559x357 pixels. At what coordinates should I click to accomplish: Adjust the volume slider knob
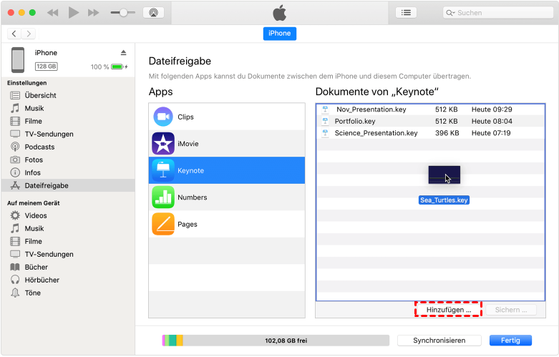coord(123,13)
